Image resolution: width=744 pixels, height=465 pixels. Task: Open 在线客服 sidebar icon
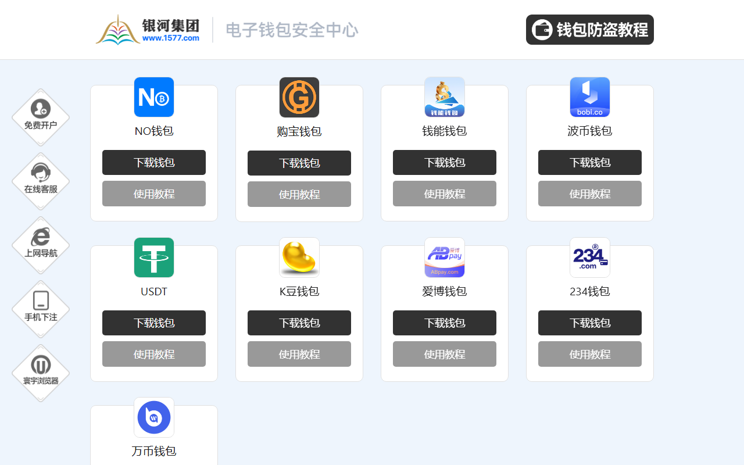pos(41,181)
